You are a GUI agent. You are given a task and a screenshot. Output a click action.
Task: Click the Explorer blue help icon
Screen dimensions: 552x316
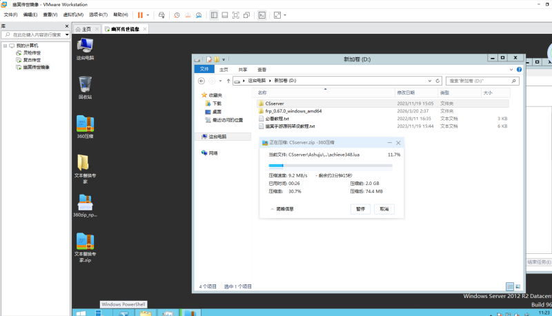(x=519, y=70)
